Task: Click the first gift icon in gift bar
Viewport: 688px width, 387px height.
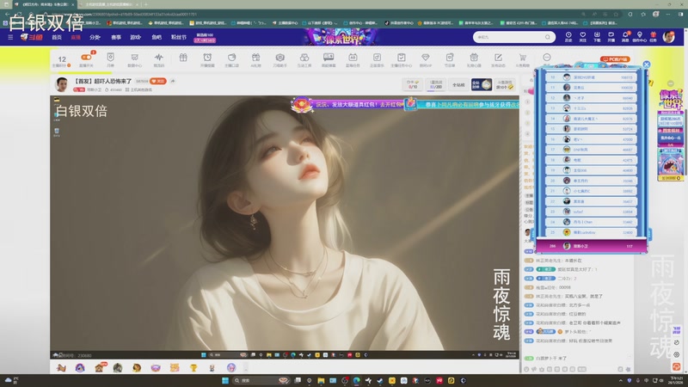Action: tap(61, 368)
